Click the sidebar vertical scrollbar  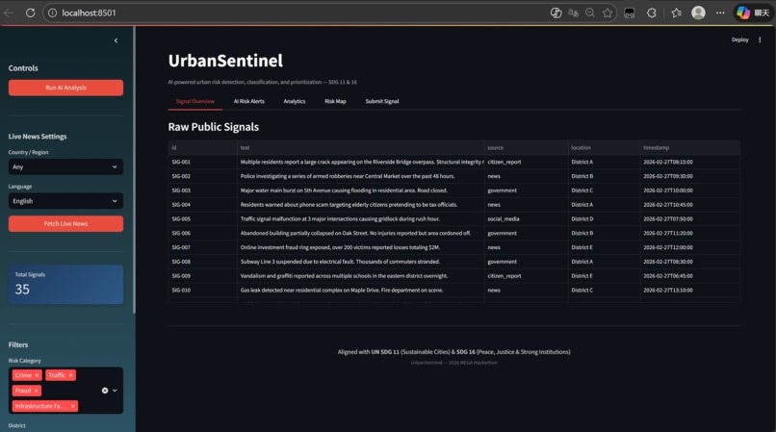click(134, 169)
